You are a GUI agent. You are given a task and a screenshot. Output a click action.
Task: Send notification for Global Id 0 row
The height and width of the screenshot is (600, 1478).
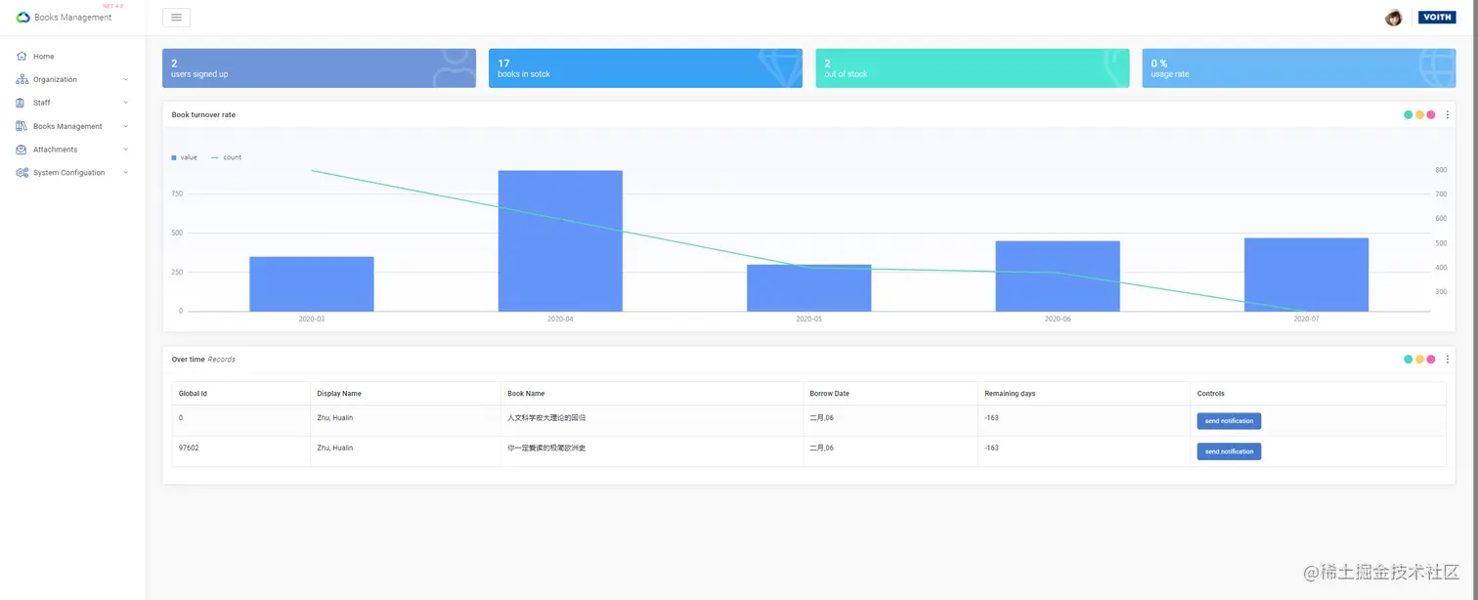click(1229, 421)
